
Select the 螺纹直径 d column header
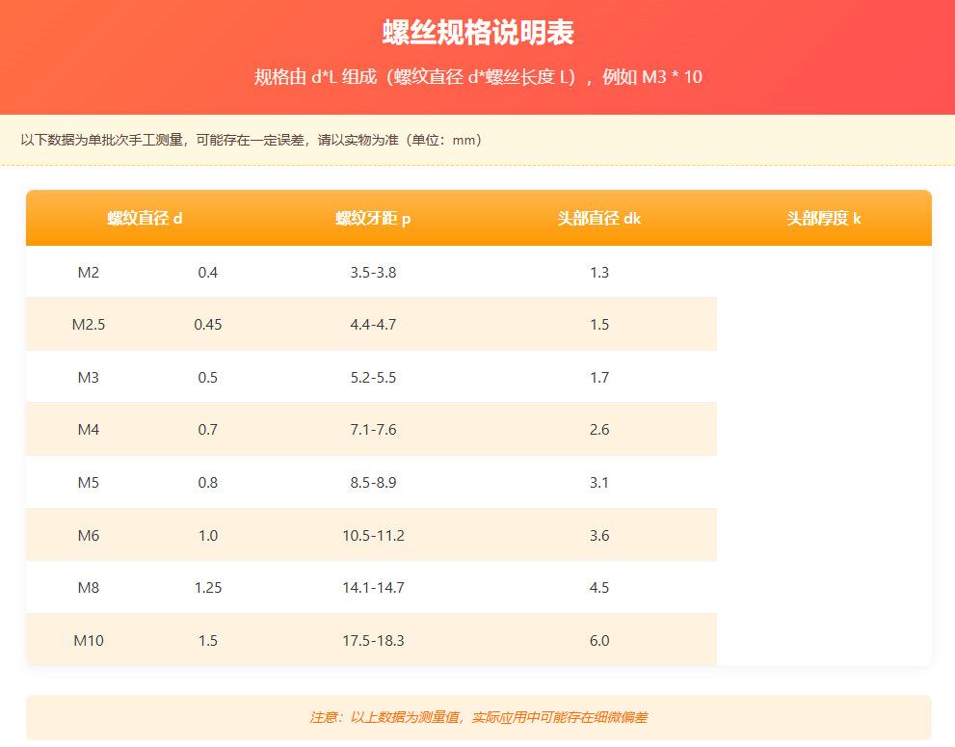pyautogui.click(x=145, y=219)
